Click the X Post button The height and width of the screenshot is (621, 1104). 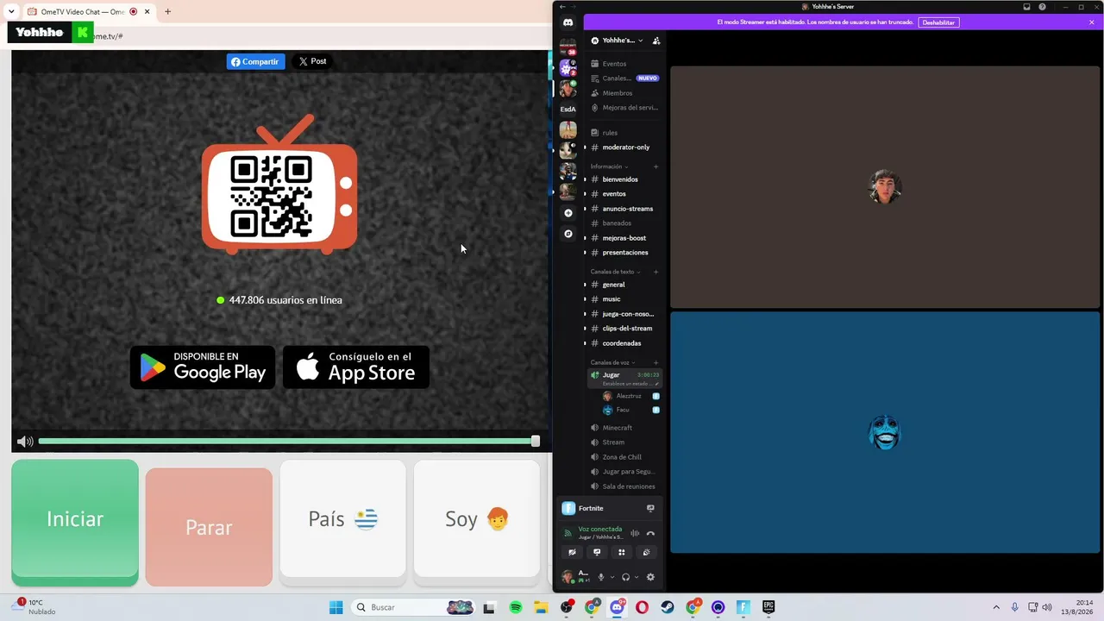tap(312, 61)
